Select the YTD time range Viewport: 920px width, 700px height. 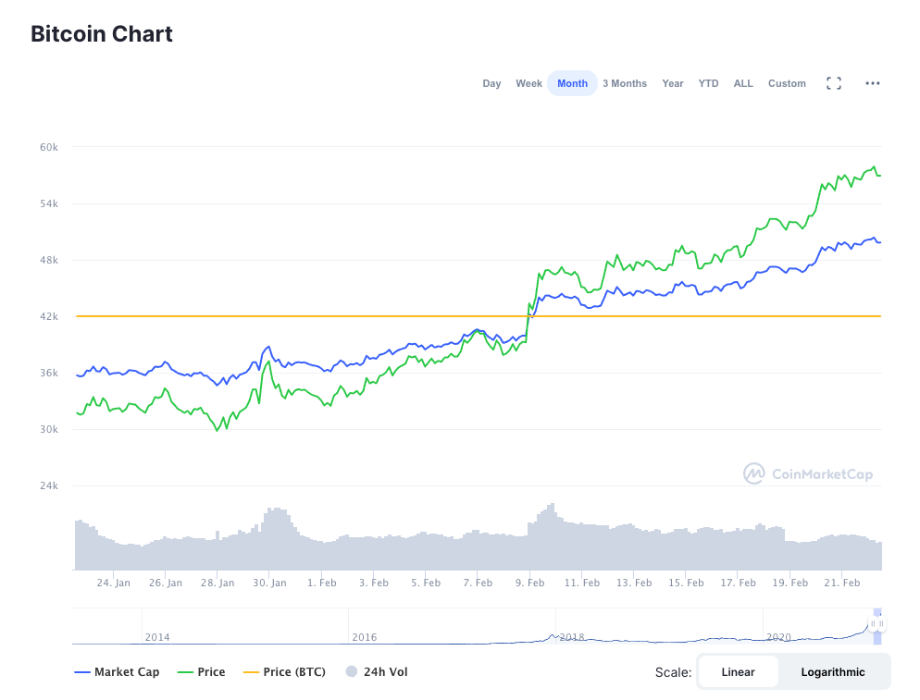(x=708, y=83)
